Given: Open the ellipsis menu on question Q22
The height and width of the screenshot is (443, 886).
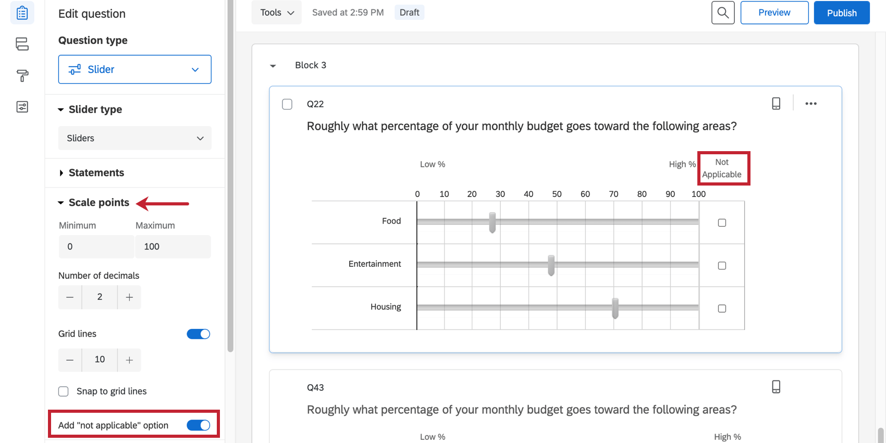Looking at the screenshot, I should [x=810, y=103].
